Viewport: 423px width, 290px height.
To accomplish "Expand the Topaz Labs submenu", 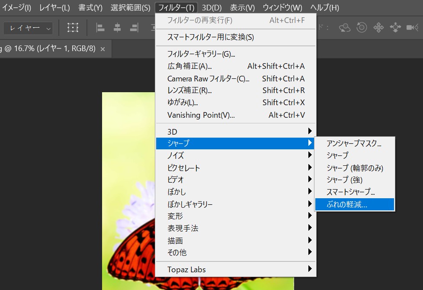I will point(236,269).
